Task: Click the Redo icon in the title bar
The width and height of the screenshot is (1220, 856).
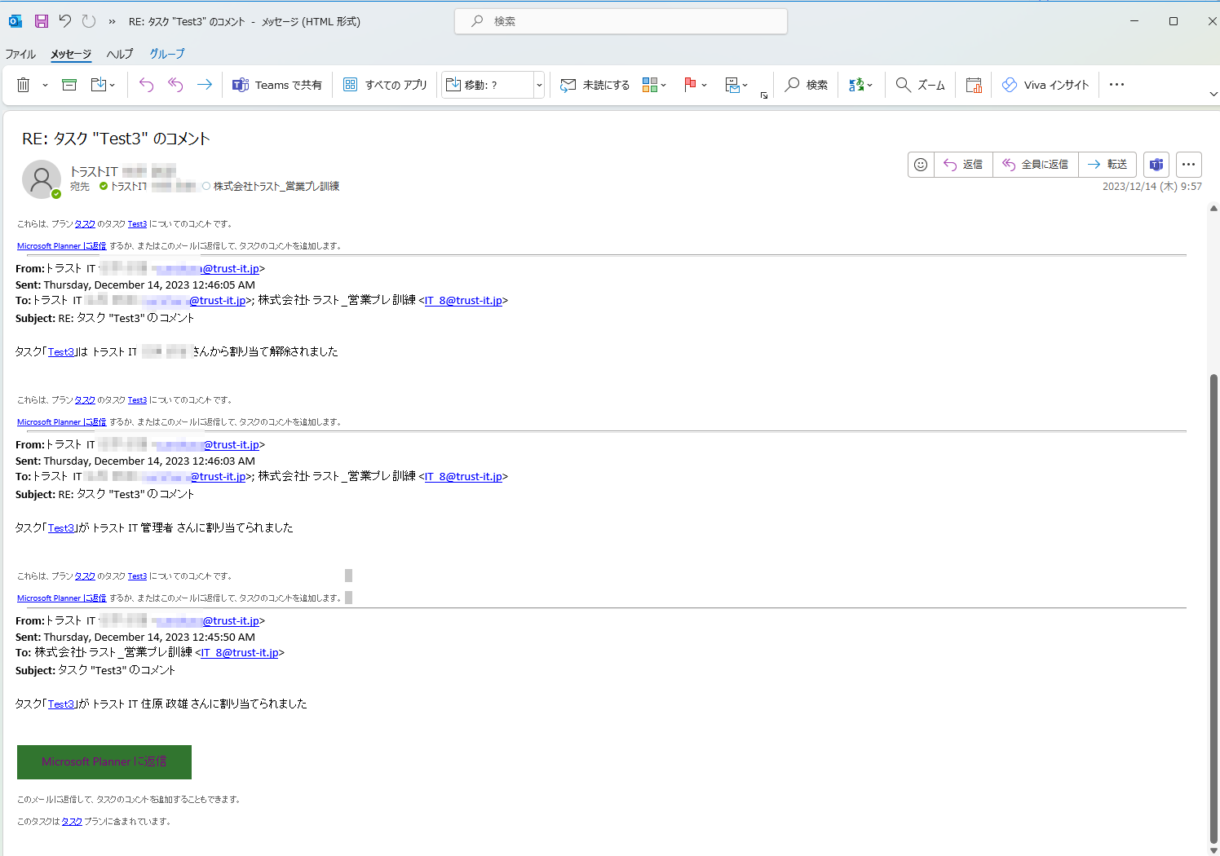Action: click(89, 21)
